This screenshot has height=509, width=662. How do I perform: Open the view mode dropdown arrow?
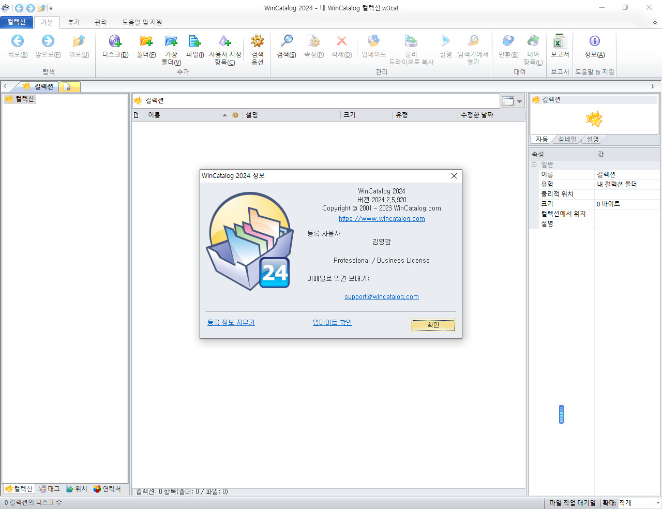[x=520, y=101]
